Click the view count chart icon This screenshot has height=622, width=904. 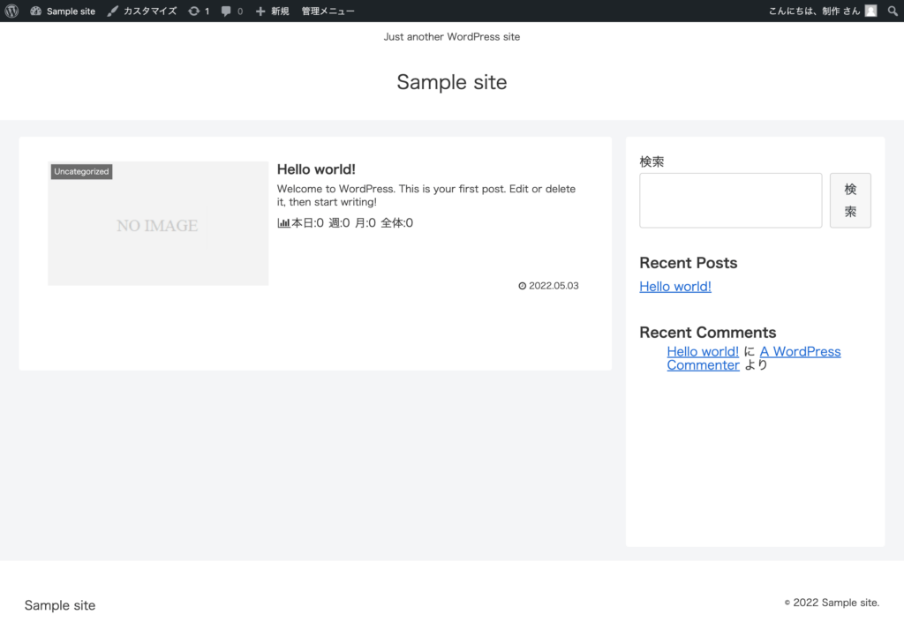click(283, 223)
